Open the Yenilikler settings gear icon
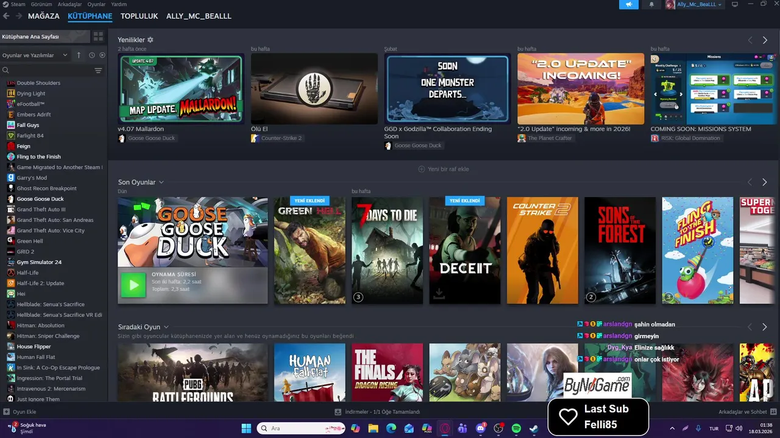This screenshot has height=438, width=780. click(x=151, y=40)
